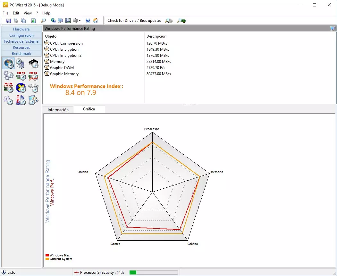Click the blue Help question mark icon

(88, 21)
